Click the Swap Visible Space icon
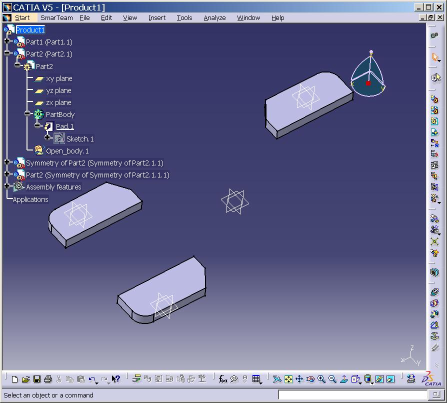 pos(390,379)
